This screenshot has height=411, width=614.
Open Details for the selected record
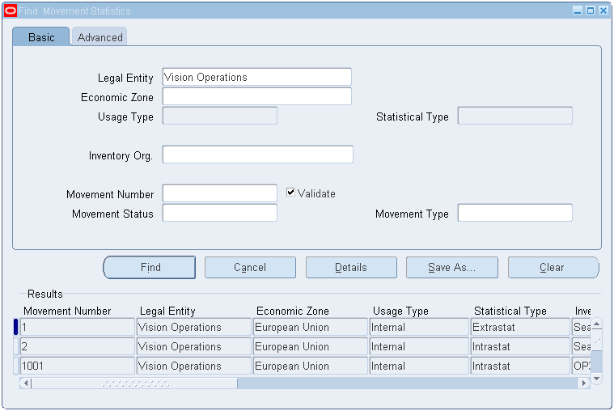(351, 268)
